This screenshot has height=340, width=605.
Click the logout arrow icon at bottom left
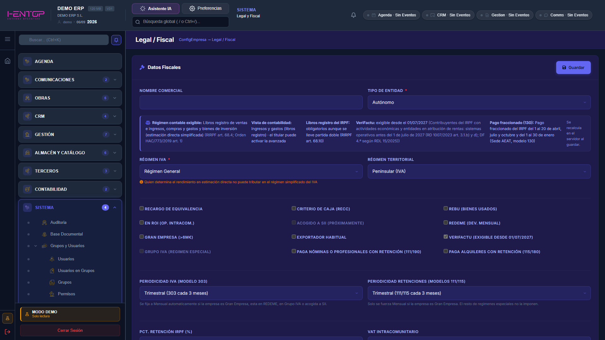pyautogui.click(x=8, y=332)
